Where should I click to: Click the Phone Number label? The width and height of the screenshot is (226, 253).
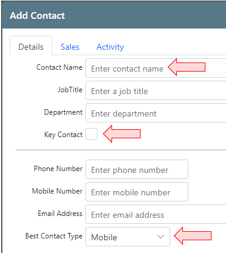point(58,169)
